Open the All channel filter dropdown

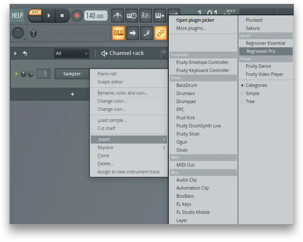click(x=72, y=54)
